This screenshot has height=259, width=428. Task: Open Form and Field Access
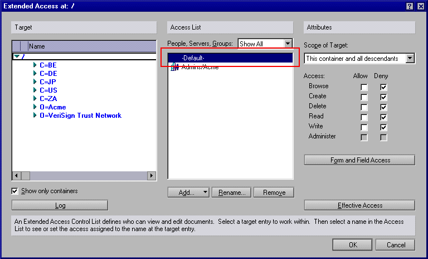tap(360, 160)
